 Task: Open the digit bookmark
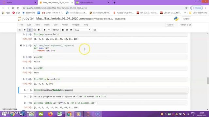pos(16,13)
